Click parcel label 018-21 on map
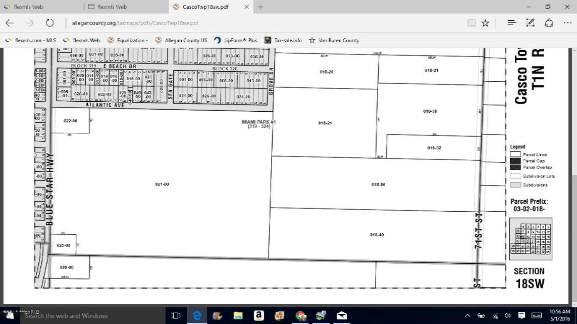The height and width of the screenshot is (324, 577). [x=325, y=123]
